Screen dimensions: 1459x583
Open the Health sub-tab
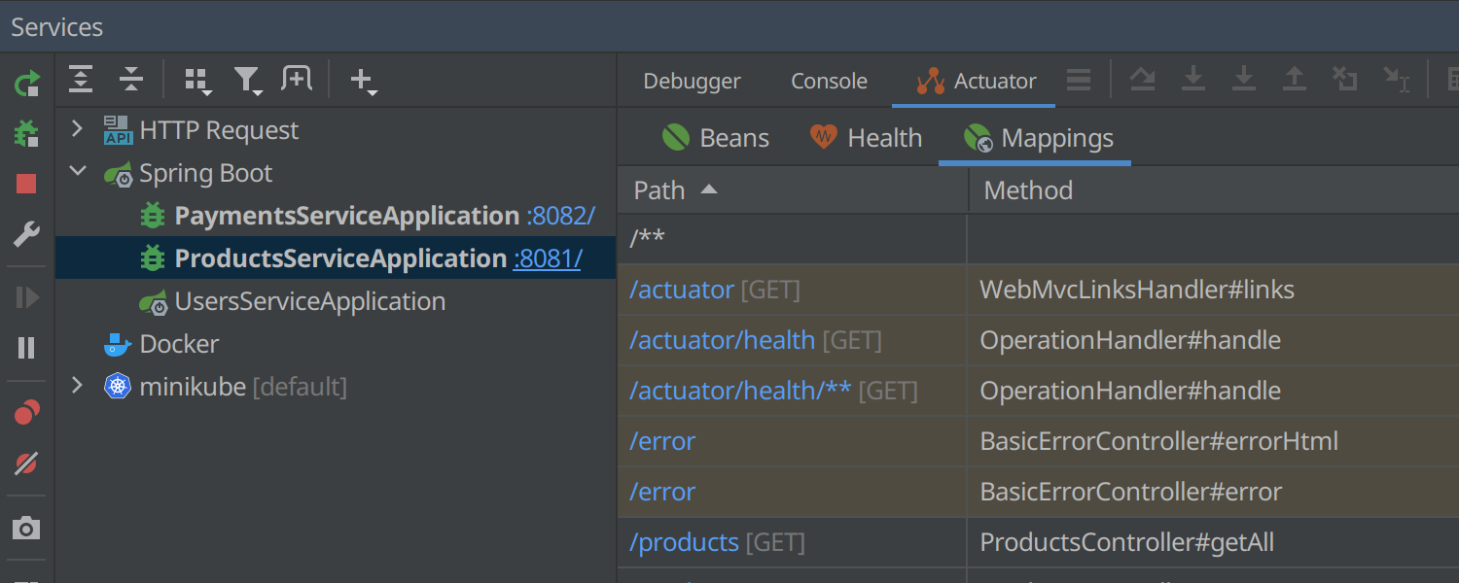pyautogui.click(x=866, y=138)
